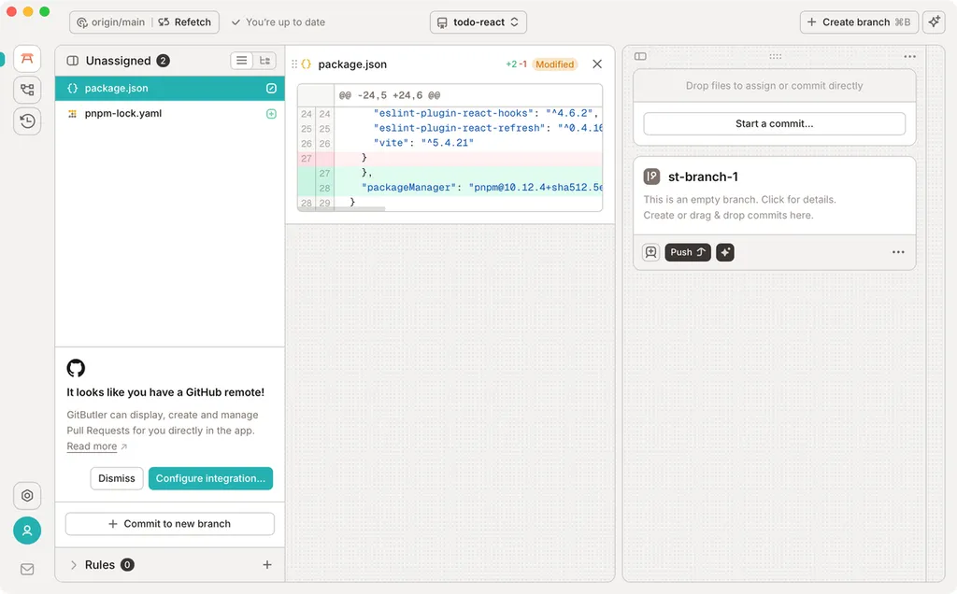Expand the Rules section
Image resolution: width=957 pixels, height=594 pixels.
(74, 565)
